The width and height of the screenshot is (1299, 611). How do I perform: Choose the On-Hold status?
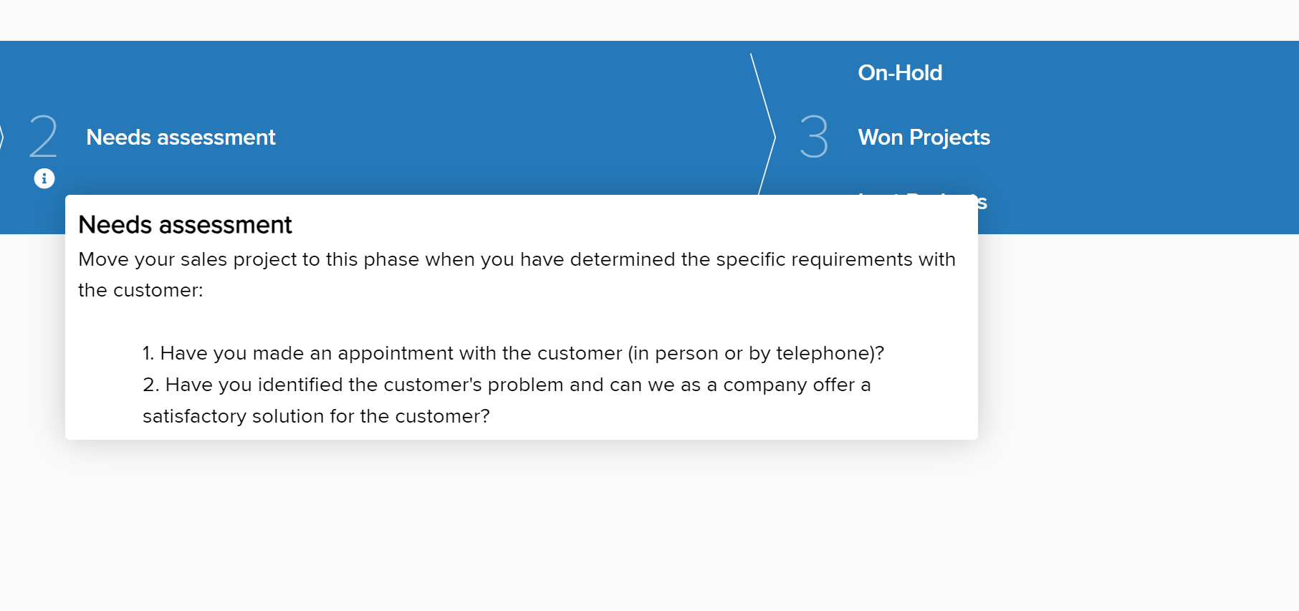(x=900, y=72)
